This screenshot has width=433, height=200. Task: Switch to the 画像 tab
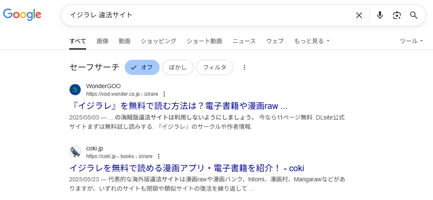tap(102, 42)
